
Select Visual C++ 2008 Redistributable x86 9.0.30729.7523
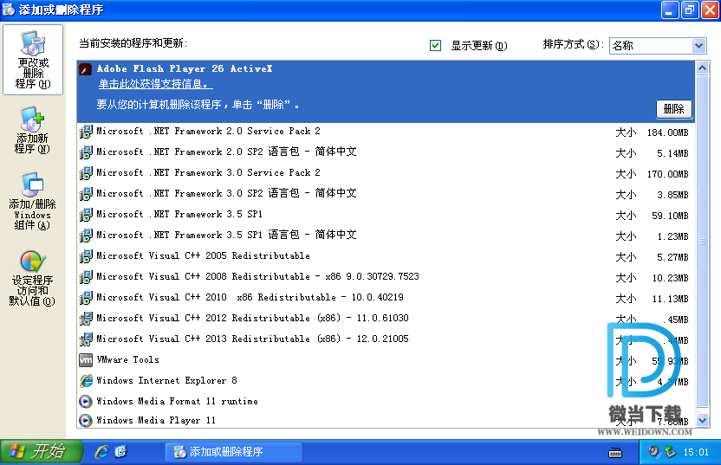(x=386, y=277)
